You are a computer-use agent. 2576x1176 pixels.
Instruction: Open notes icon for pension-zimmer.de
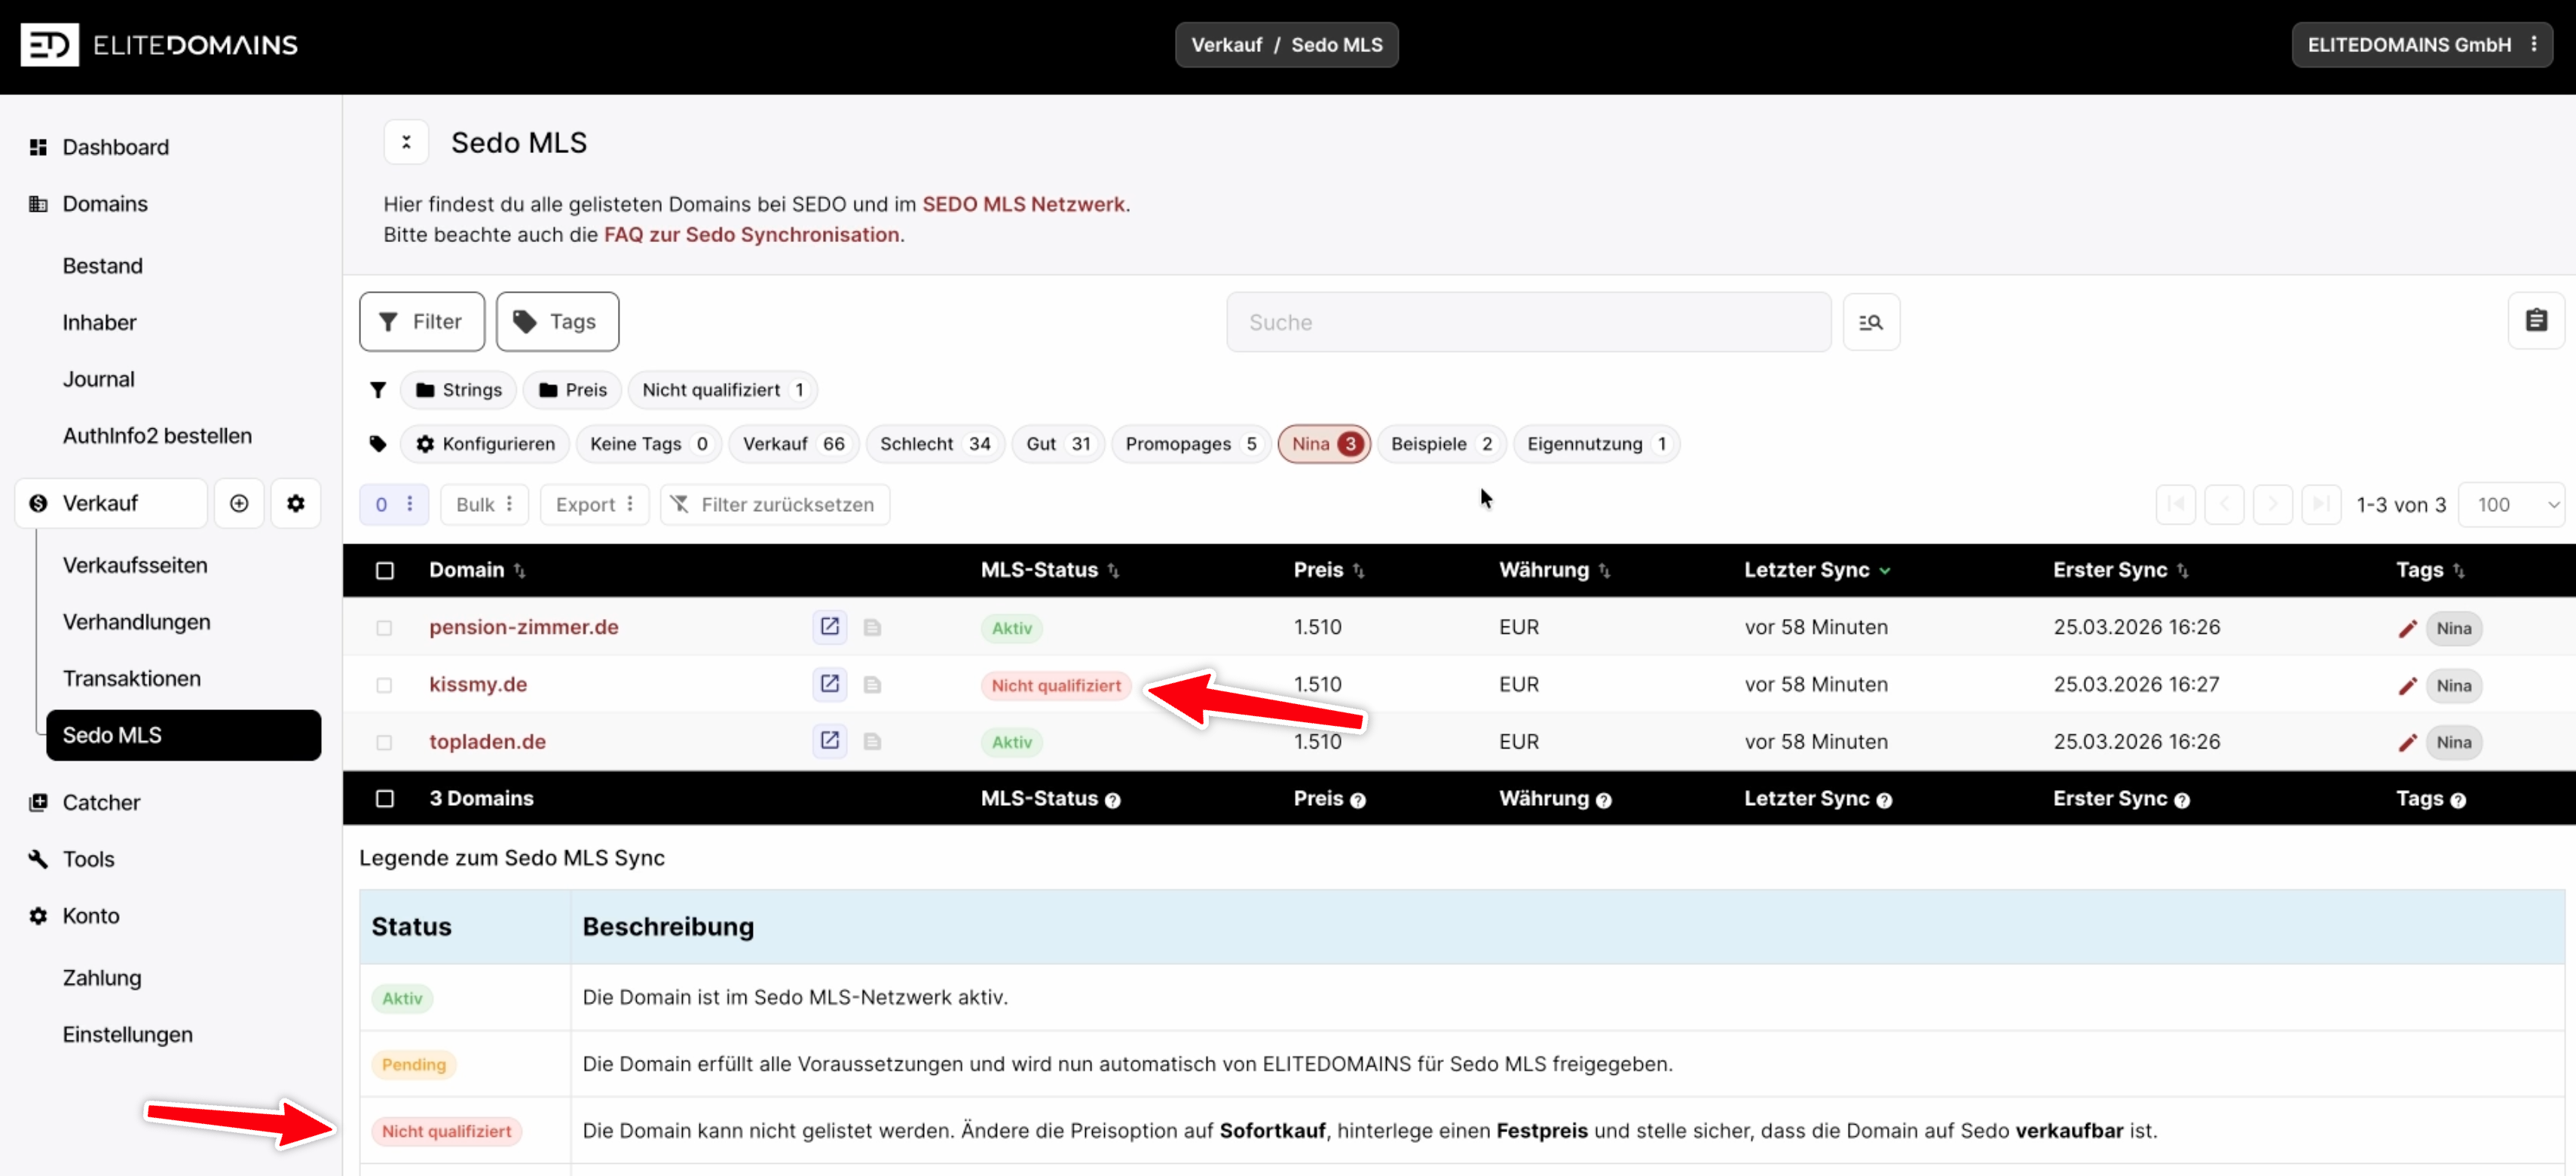point(872,627)
